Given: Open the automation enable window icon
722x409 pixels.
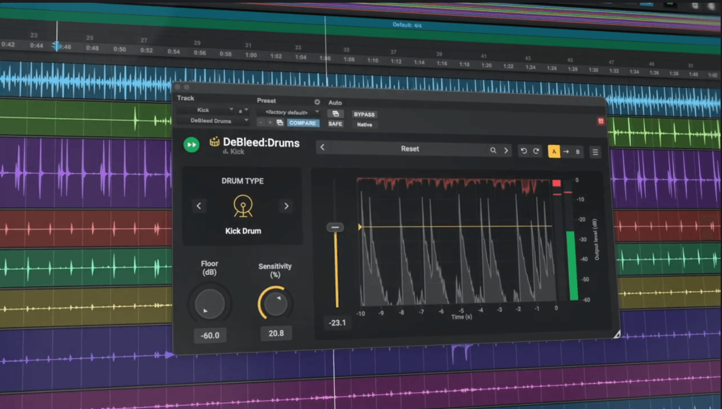Looking at the screenshot, I should click(x=336, y=114).
